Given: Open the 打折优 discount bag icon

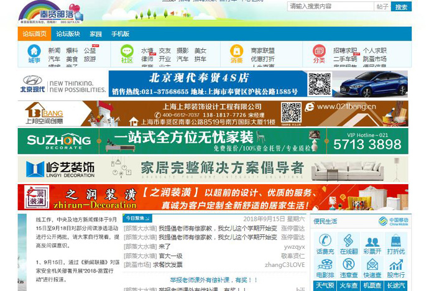Looking at the screenshot, I should [396, 244].
